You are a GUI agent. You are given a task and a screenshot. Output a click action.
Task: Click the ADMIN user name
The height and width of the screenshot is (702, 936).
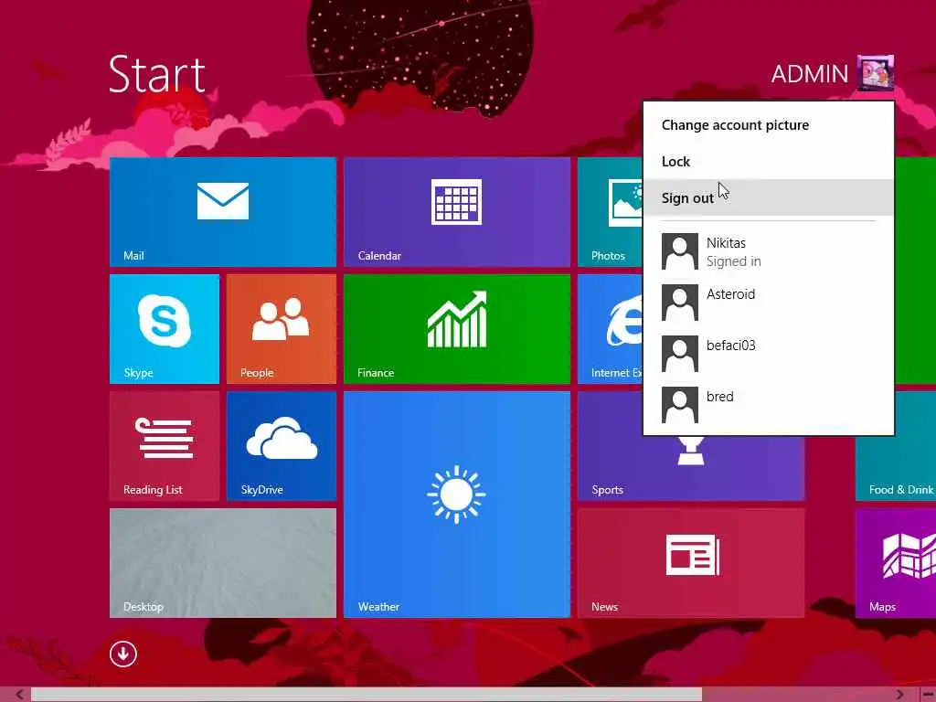[810, 74]
